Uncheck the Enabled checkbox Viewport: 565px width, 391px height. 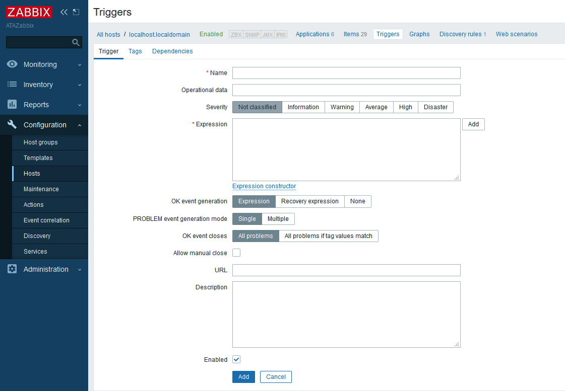[x=236, y=359]
